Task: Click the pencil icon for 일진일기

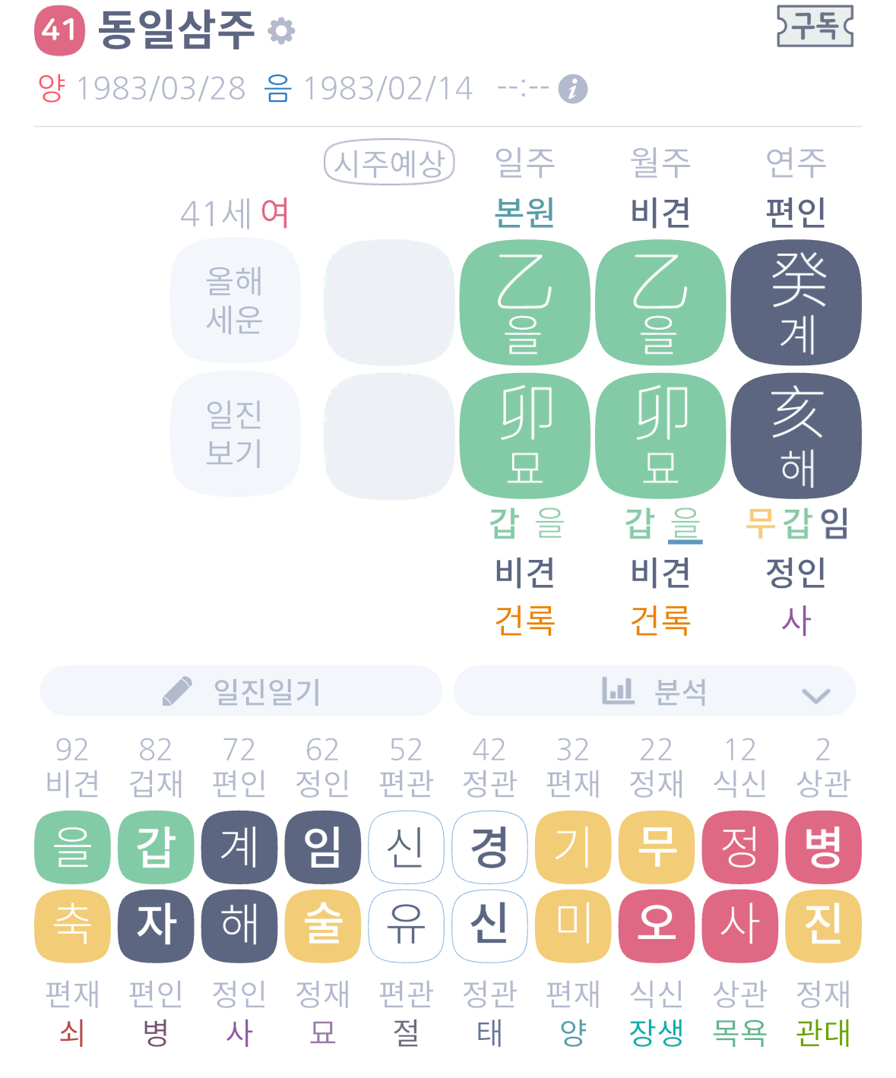Action: click(x=177, y=691)
